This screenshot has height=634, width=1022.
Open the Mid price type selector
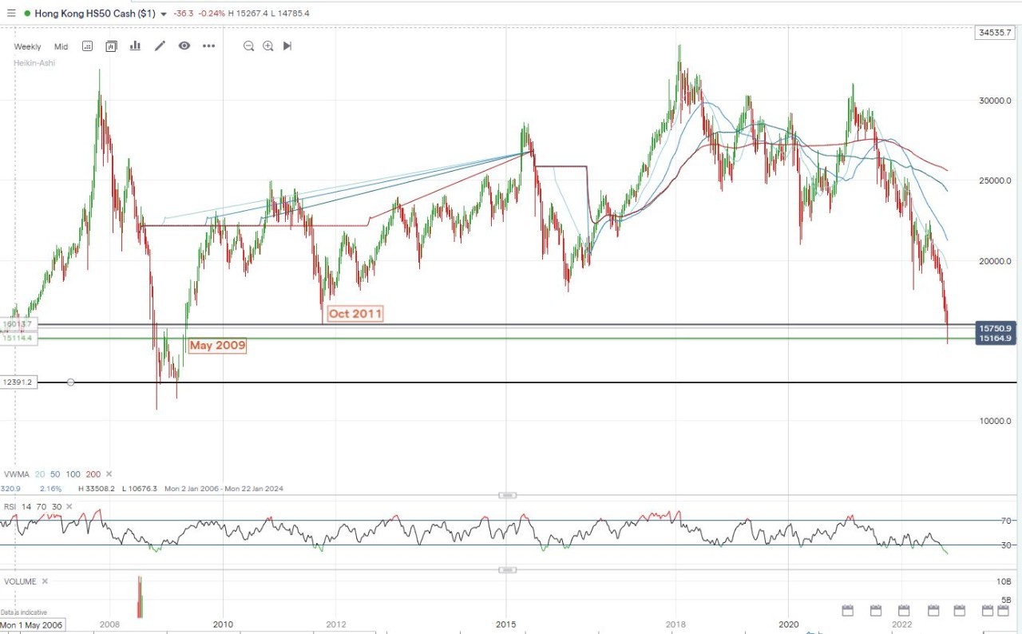point(61,46)
